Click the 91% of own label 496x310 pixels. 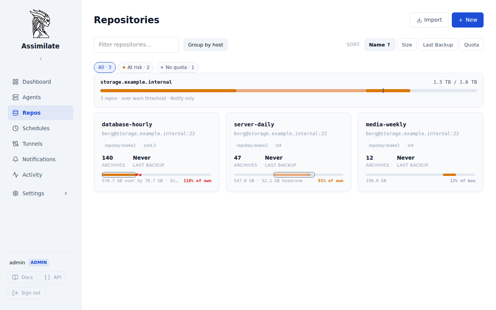click(x=331, y=181)
